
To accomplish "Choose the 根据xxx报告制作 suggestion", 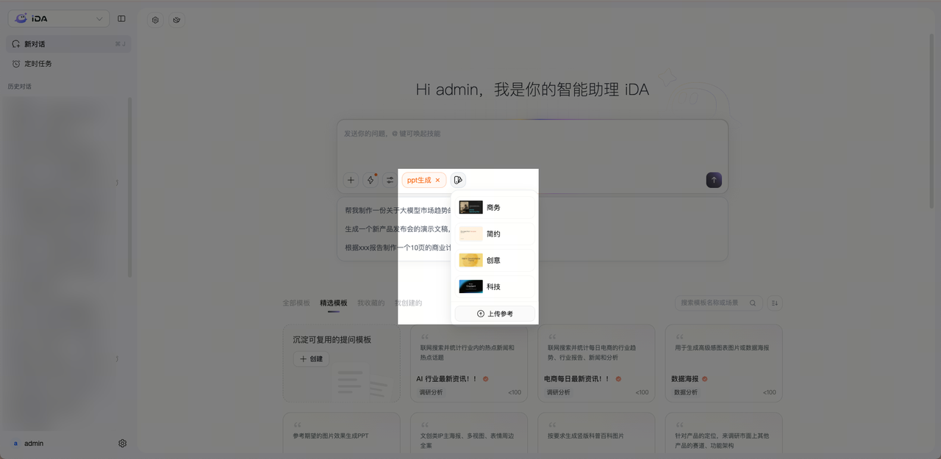I will 398,247.
